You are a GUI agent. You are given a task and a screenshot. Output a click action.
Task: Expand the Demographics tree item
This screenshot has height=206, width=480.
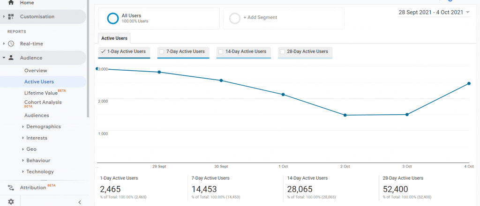(23, 127)
